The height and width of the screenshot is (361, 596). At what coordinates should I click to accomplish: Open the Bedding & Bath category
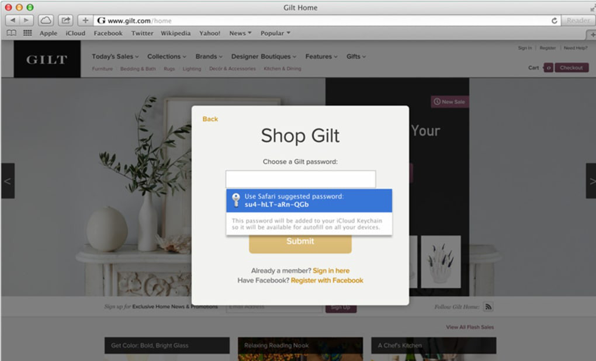[x=138, y=69]
